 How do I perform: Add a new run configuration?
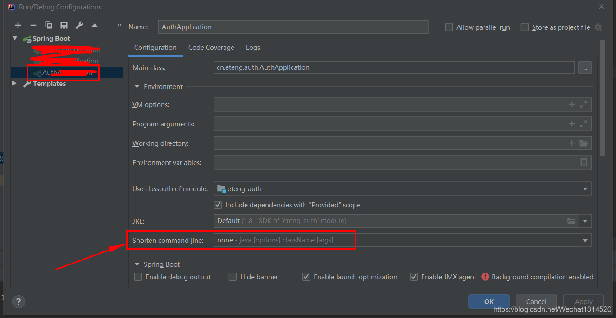click(x=18, y=25)
